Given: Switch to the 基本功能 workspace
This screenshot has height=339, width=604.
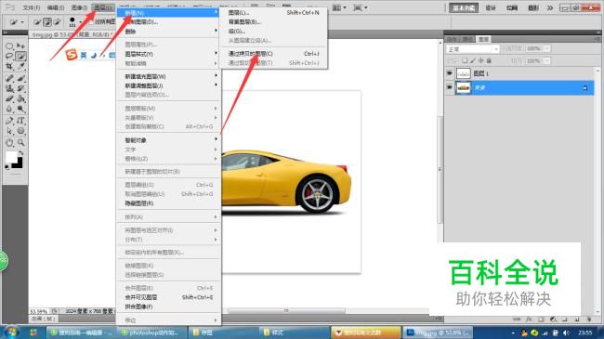Looking at the screenshot, I should 464,7.
